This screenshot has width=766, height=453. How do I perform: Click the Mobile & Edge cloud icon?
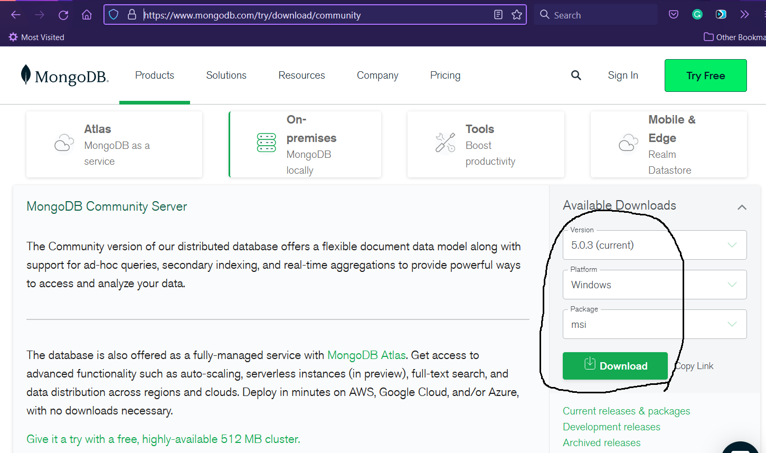[628, 143]
